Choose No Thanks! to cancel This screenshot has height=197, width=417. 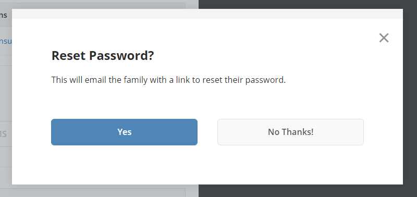pyautogui.click(x=290, y=132)
